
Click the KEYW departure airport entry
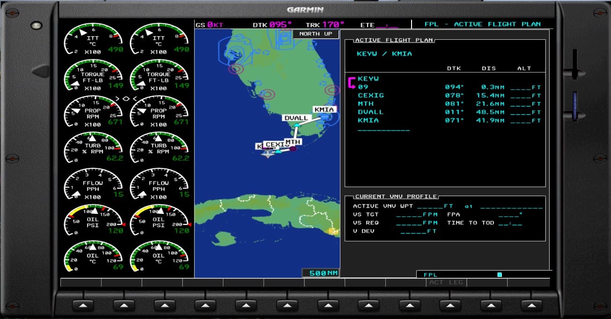[x=368, y=79]
